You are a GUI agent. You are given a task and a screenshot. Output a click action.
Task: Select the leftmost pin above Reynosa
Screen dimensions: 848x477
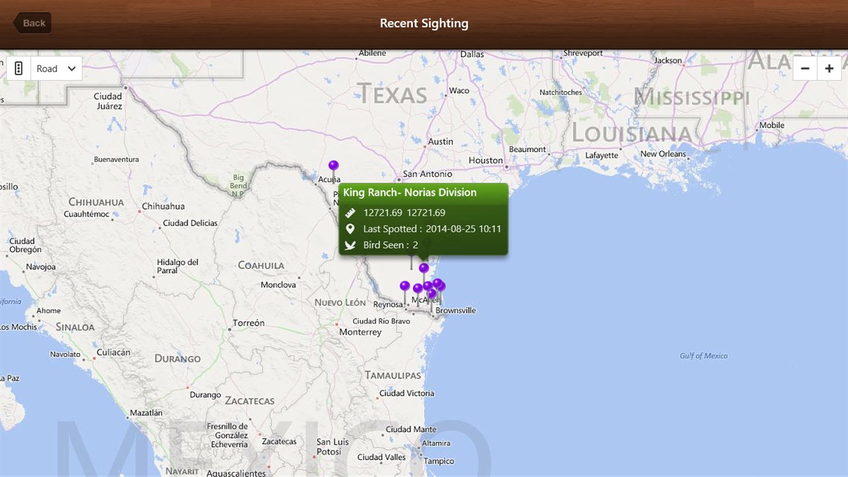click(x=405, y=285)
